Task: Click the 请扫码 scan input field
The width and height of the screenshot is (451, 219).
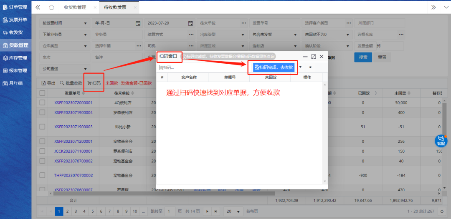Action: pyautogui.click(x=200, y=67)
